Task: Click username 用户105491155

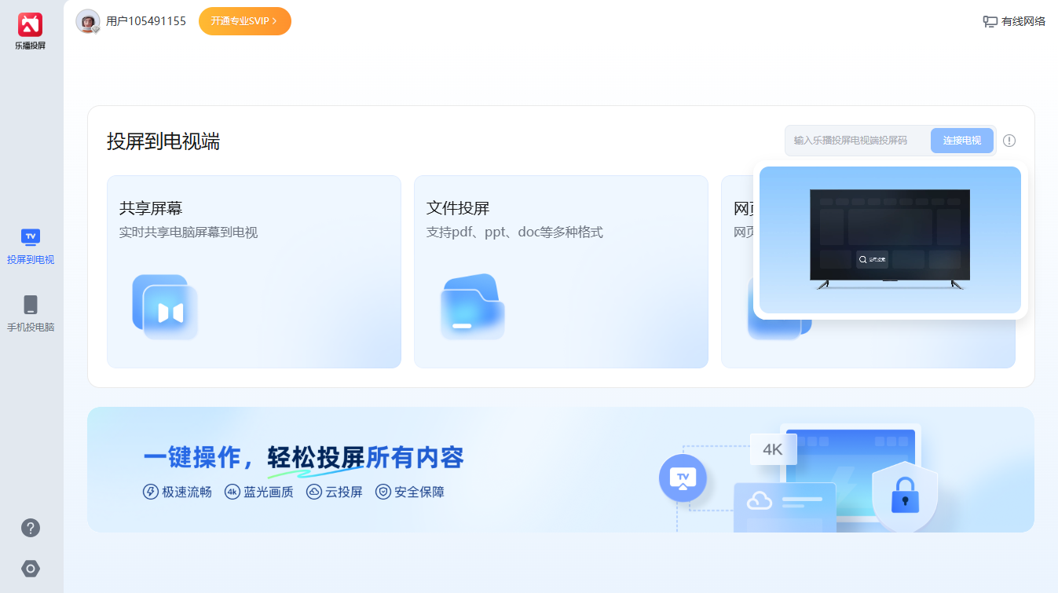Action: pyautogui.click(x=146, y=21)
